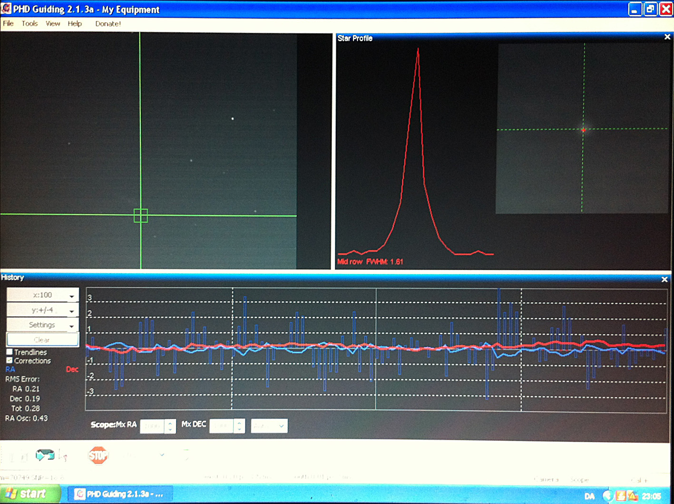Click the round tray icon next to DA
Viewport: 674px width, 504px height.
coord(607,496)
